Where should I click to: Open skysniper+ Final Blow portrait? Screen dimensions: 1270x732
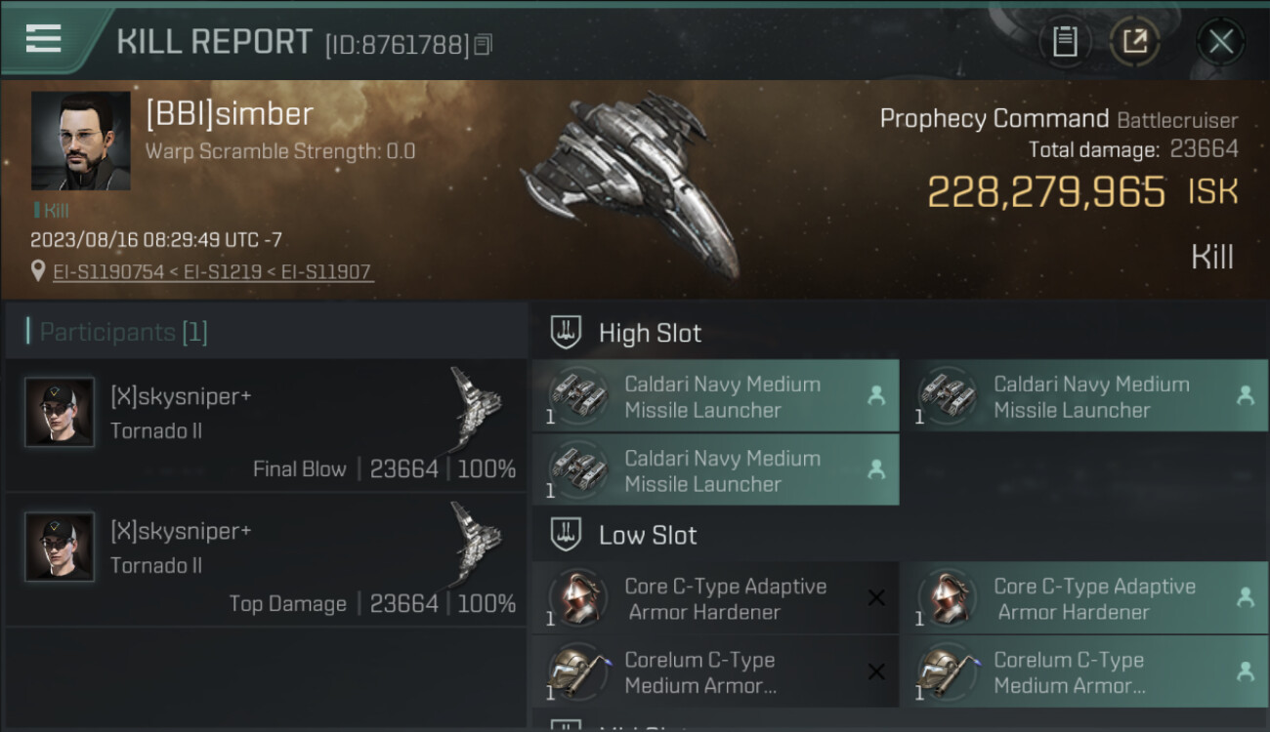click(x=60, y=413)
